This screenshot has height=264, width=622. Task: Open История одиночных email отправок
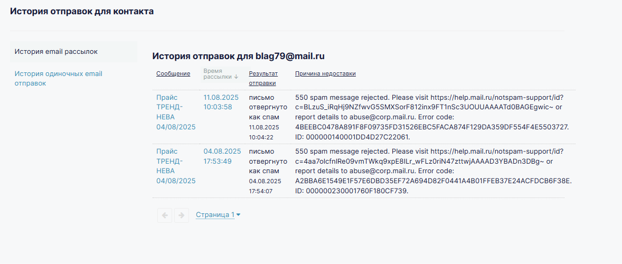[x=58, y=79]
